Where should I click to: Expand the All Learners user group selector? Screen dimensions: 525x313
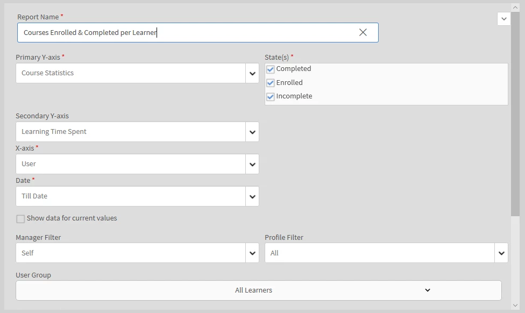(258, 290)
